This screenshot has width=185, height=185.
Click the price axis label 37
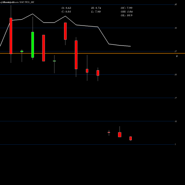[x=176, y=4]
